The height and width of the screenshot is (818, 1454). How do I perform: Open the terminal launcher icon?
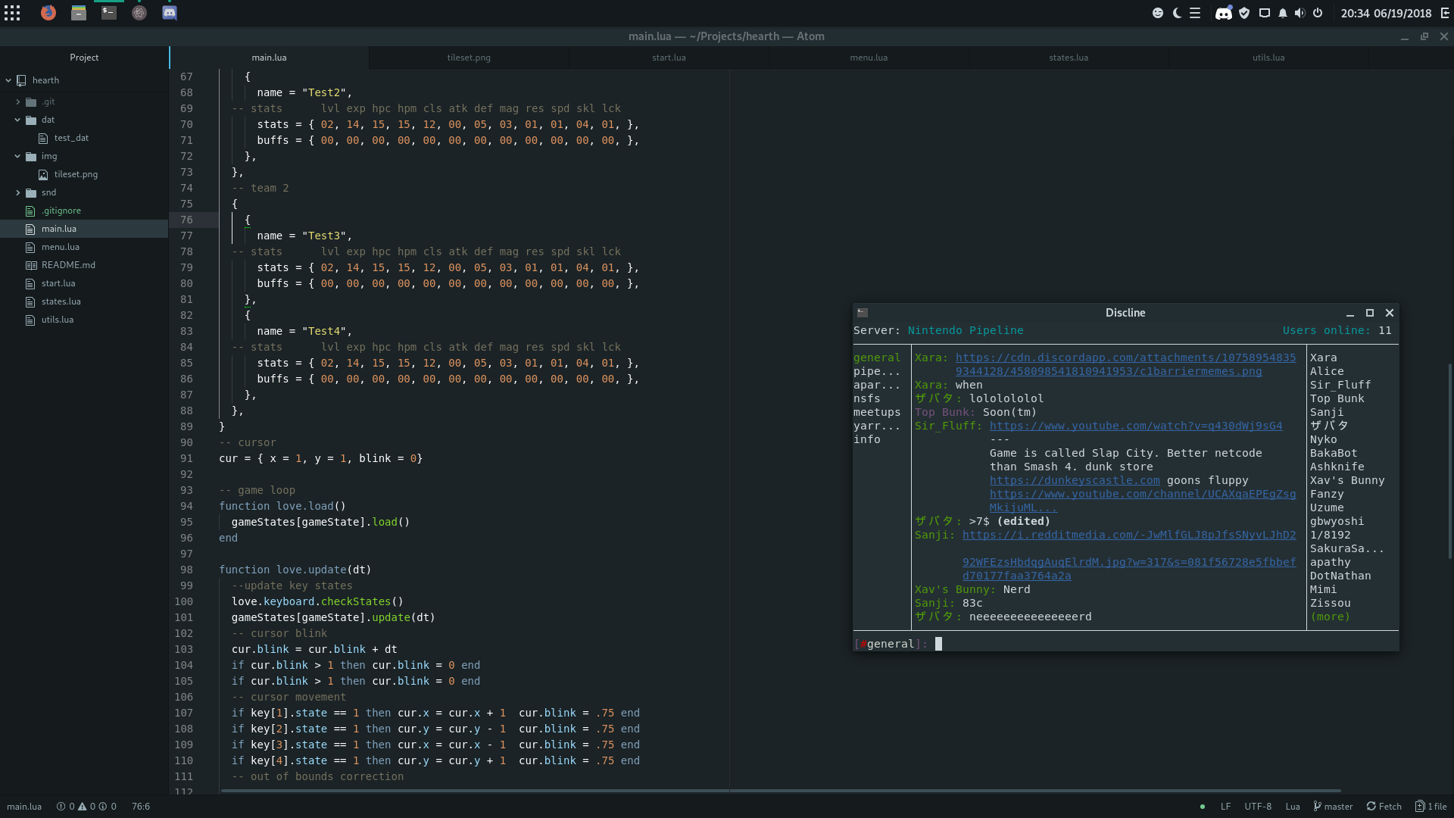pos(109,13)
